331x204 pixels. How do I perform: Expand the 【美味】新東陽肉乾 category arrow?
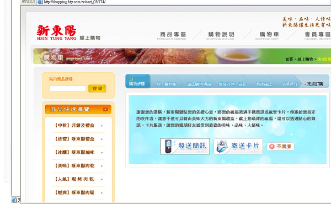click(102, 166)
